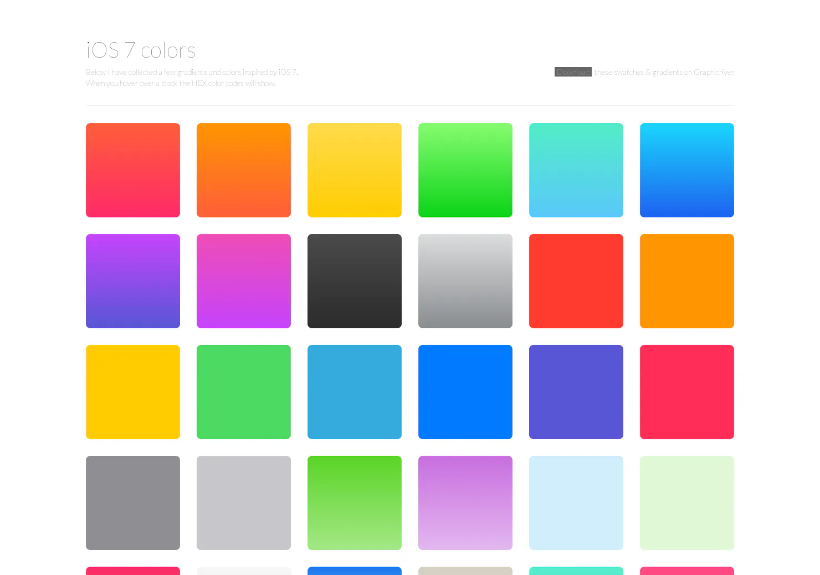The image size is (820, 575).
Task: Click the solid pink-red swatch
Action: tap(687, 392)
